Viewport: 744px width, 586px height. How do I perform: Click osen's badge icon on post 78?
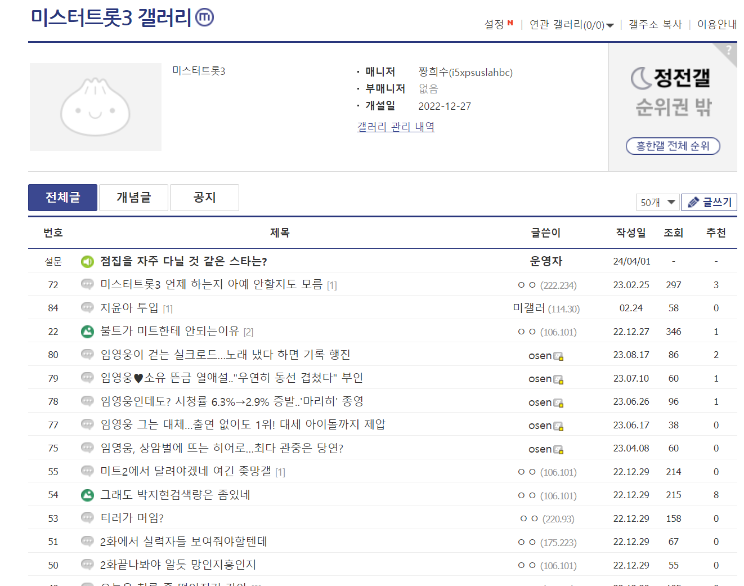558,402
